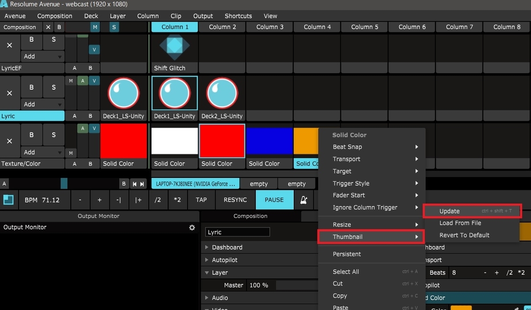
Task: Click the orange Color swatch
Action: [x=461, y=308]
